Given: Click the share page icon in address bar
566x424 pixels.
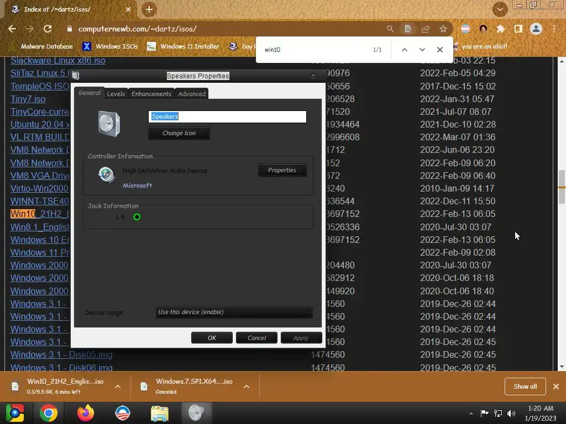Looking at the screenshot, I should coord(426,29).
